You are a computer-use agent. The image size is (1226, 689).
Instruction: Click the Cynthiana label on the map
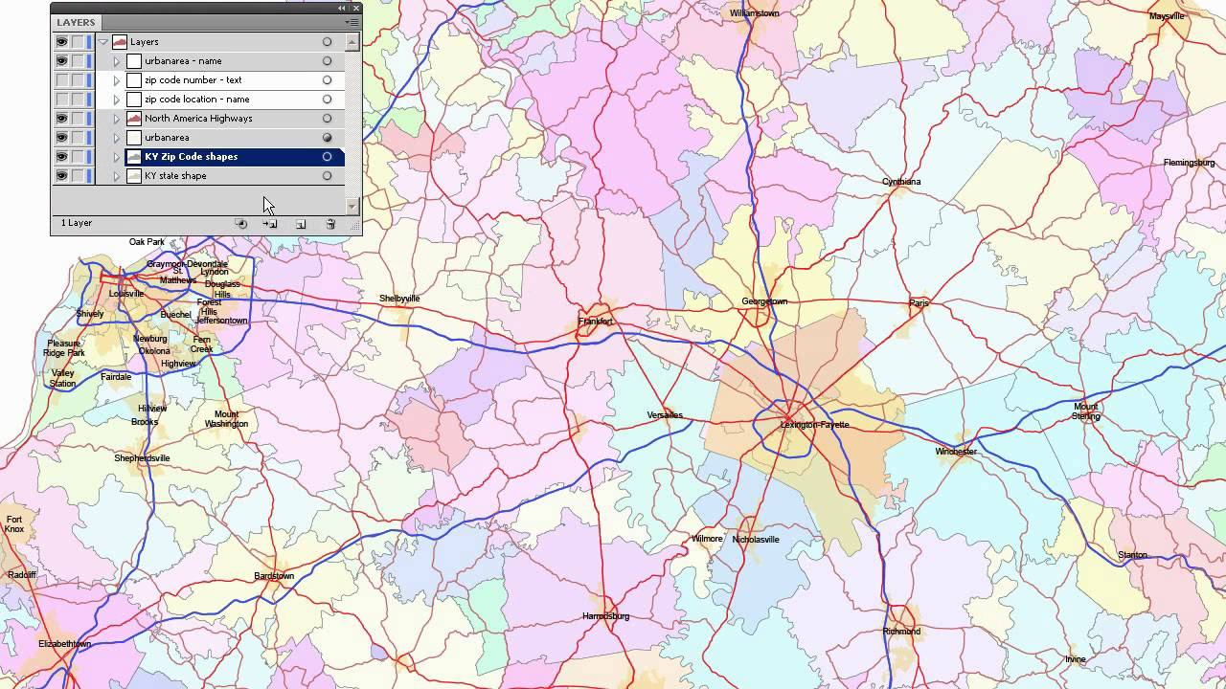click(x=901, y=182)
